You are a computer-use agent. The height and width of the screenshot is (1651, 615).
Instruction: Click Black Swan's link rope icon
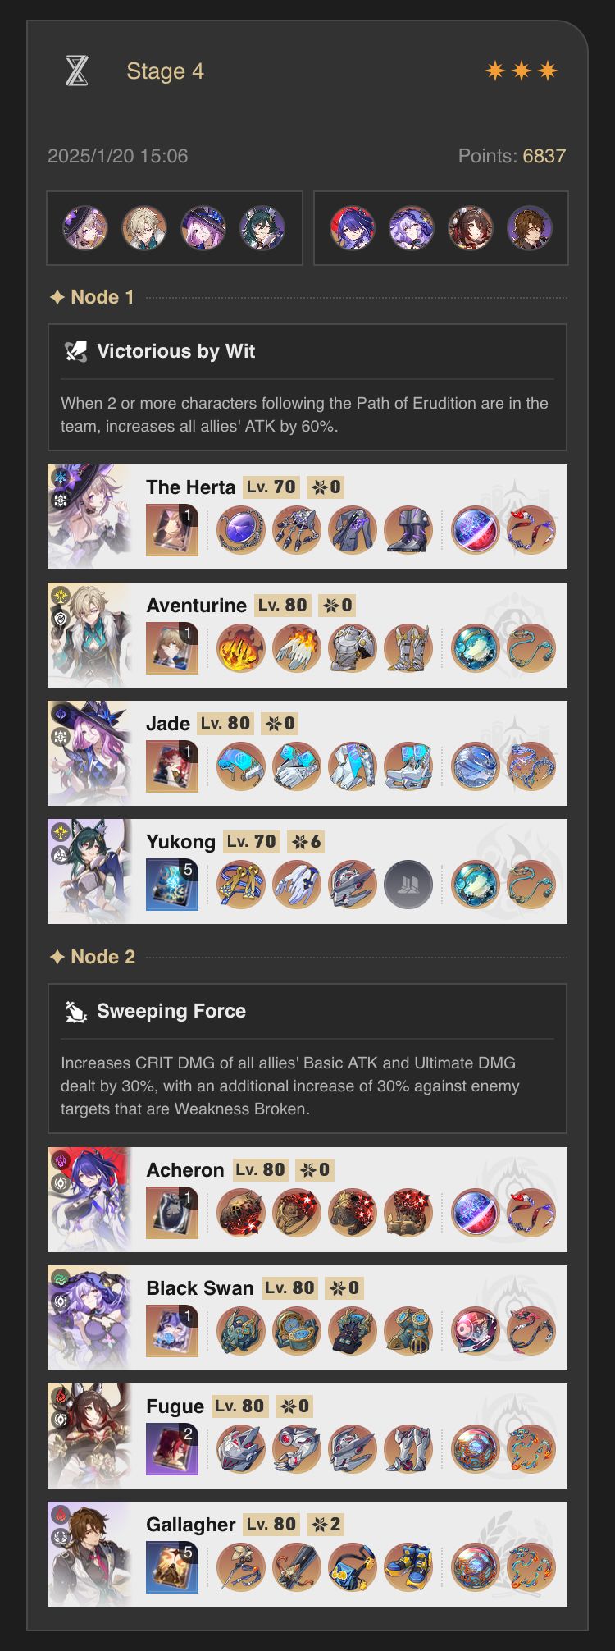point(531,1331)
